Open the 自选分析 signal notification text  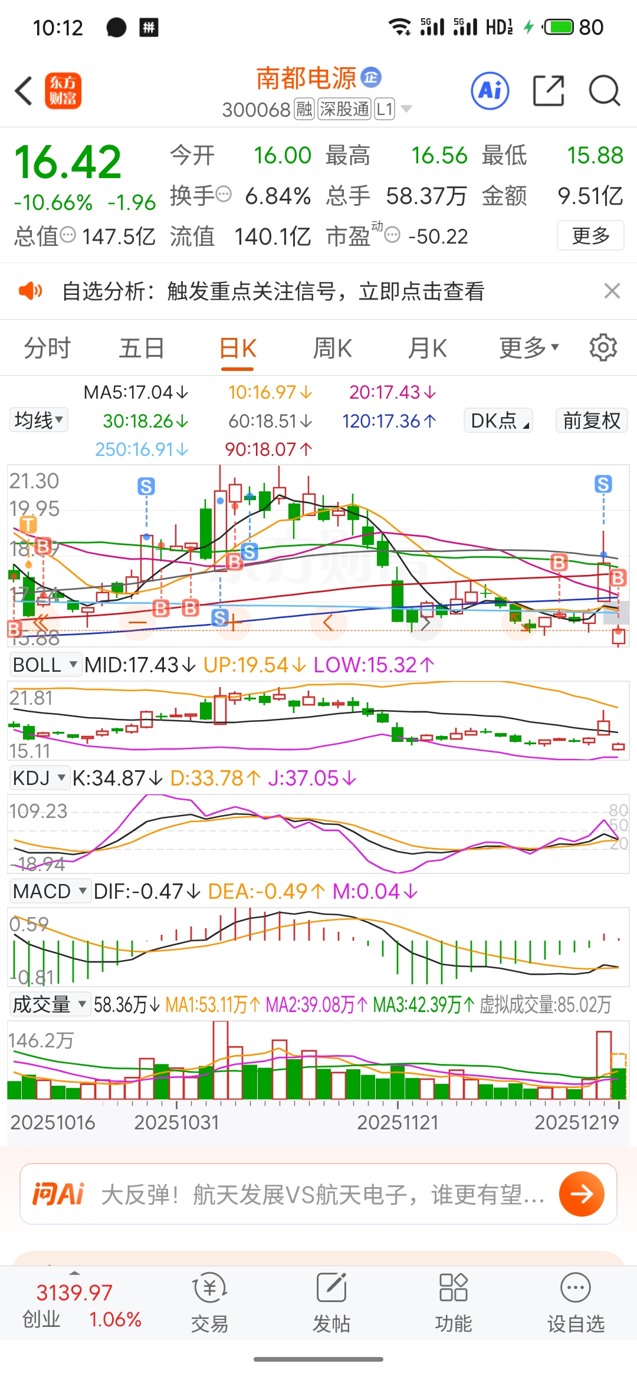tap(274, 291)
